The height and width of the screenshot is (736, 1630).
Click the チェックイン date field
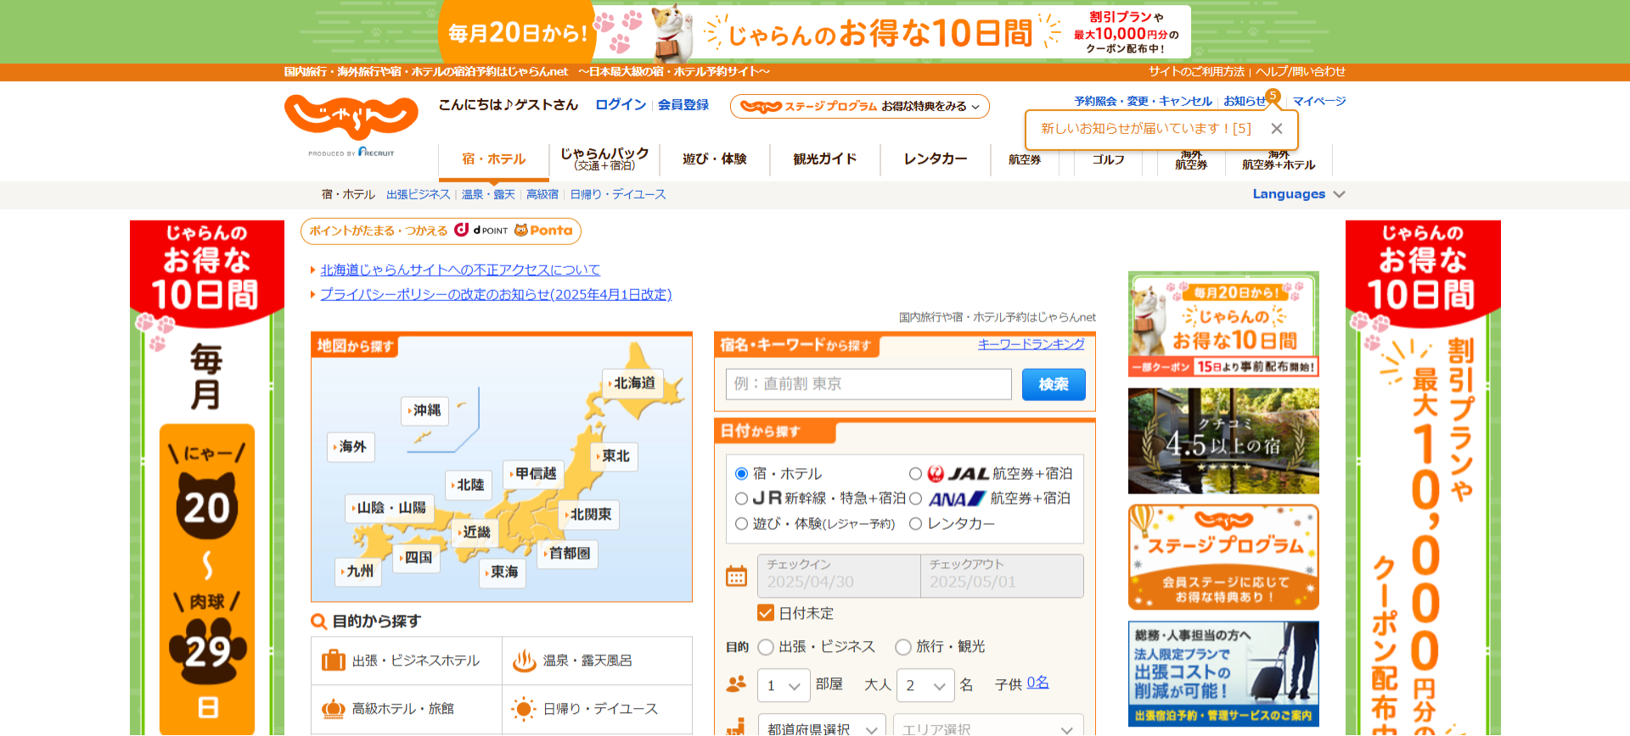click(x=840, y=576)
